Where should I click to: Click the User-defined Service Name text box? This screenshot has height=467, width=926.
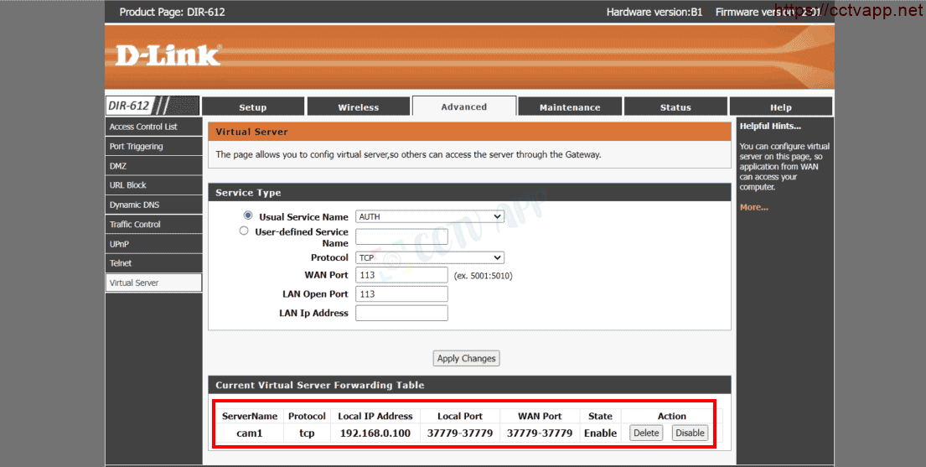pos(401,236)
